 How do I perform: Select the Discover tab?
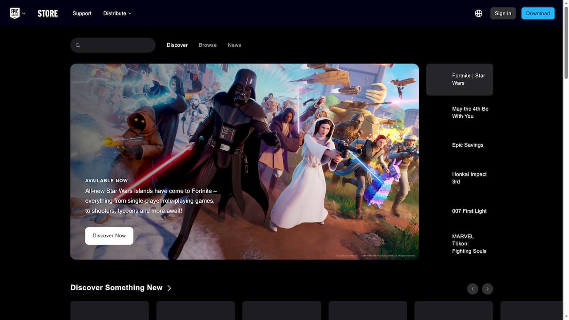(177, 45)
